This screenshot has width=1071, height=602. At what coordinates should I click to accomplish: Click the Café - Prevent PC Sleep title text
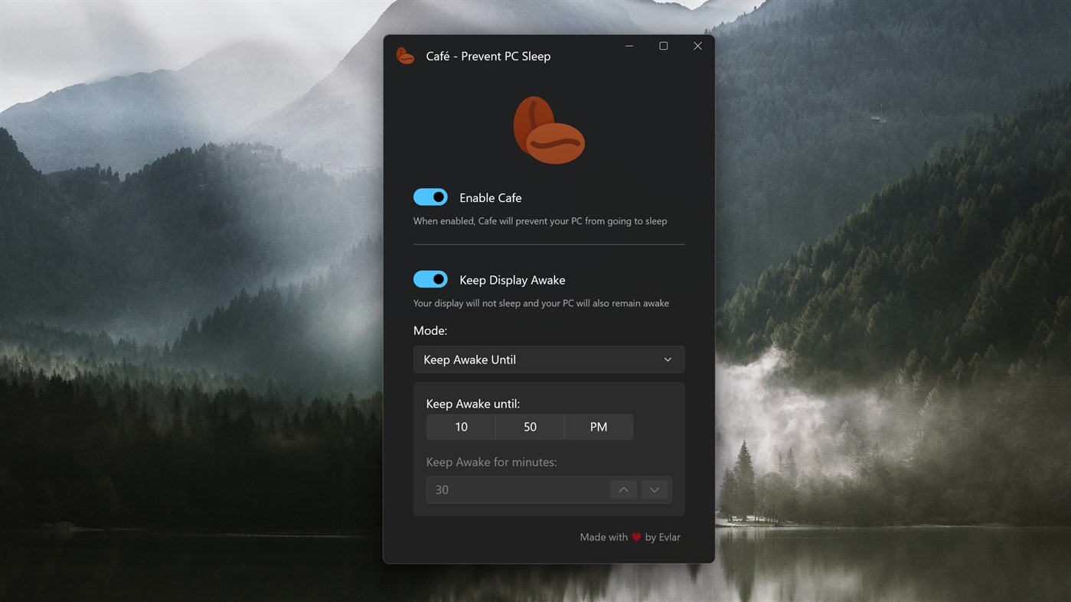[488, 56]
